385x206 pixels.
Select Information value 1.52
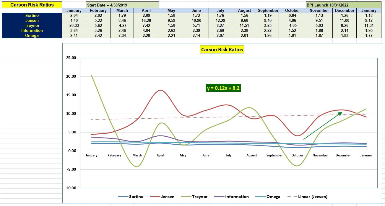coord(293,30)
